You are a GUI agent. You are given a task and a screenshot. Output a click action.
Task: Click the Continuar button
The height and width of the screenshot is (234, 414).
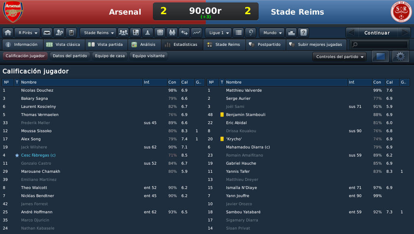(x=377, y=32)
